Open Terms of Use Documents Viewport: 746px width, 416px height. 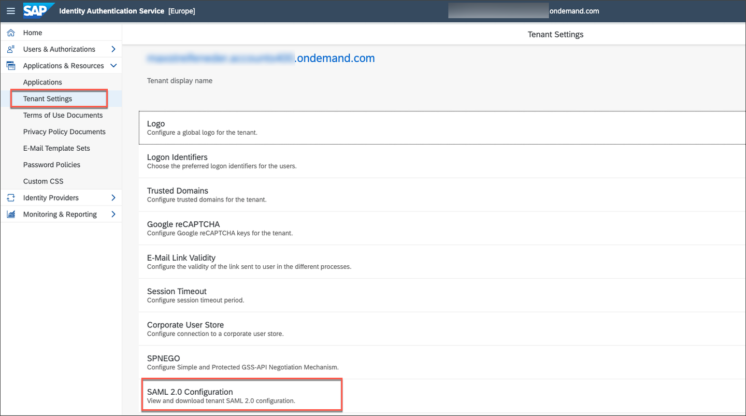[x=61, y=116]
